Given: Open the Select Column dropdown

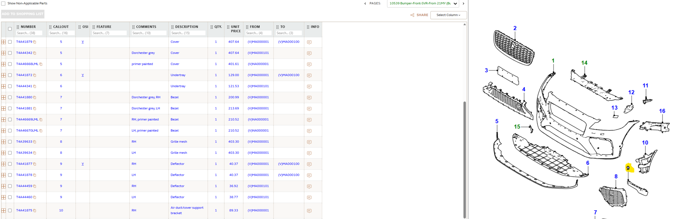Looking at the screenshot, I should click(448, 15).
